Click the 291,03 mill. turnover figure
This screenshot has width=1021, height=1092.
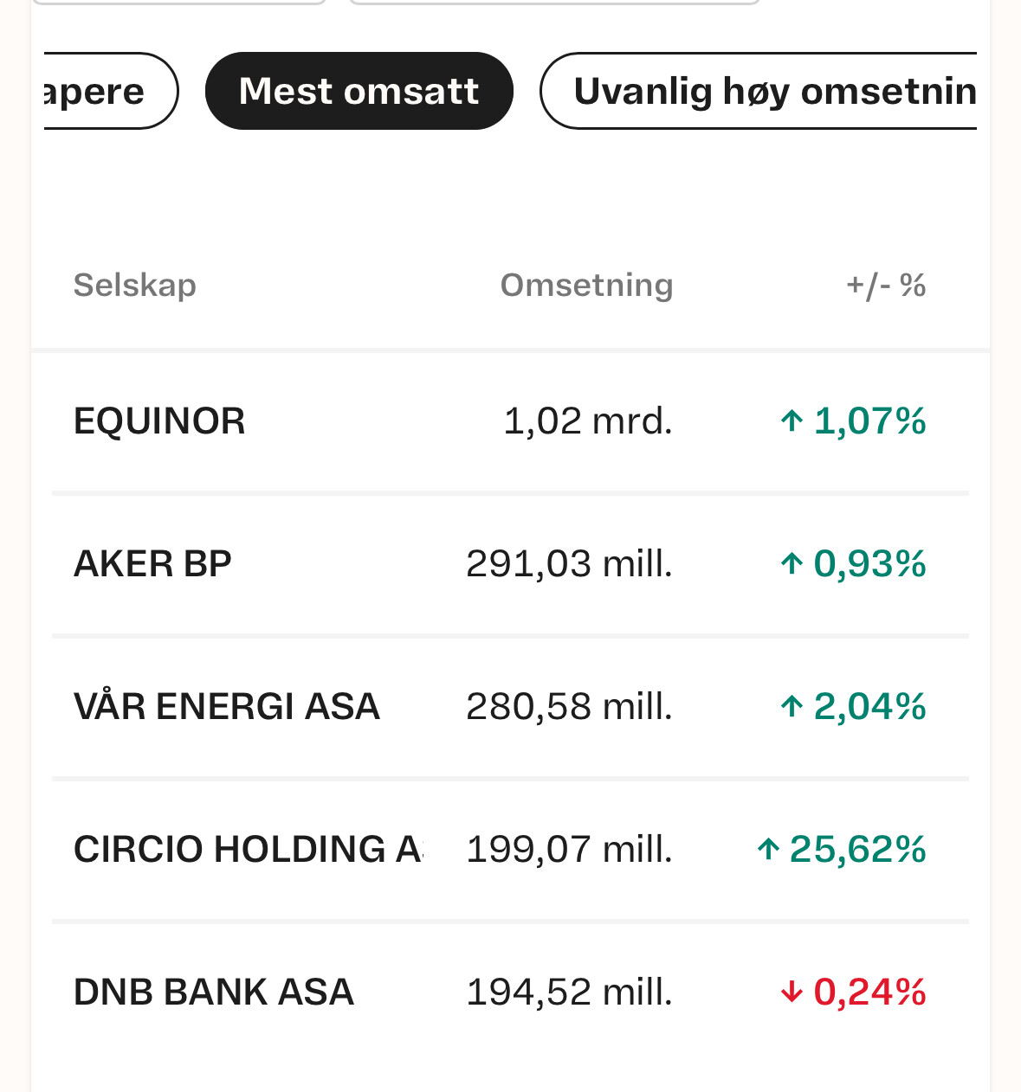tap(569, 564)
